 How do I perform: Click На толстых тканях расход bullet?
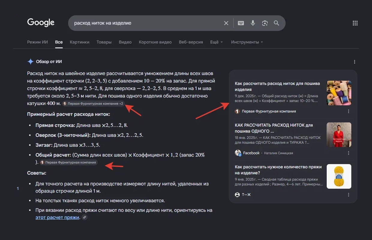[x=100, y=200]
